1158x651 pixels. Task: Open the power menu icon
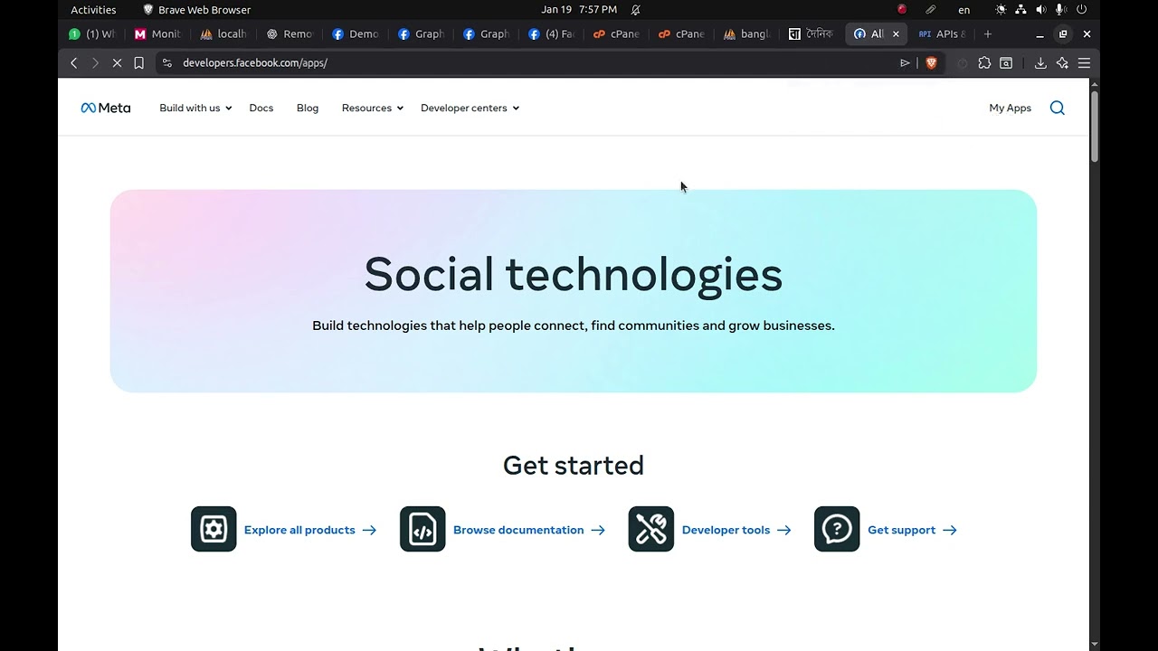[x=1081, y=9]
